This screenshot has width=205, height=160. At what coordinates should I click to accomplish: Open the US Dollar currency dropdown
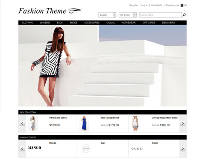click(x=128, y=15)
